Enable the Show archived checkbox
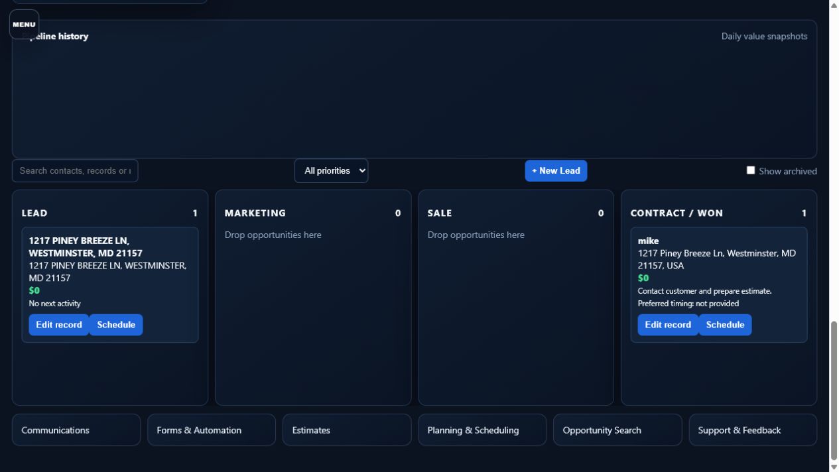This screenshot has height=472, width=839. pos(751,170)
